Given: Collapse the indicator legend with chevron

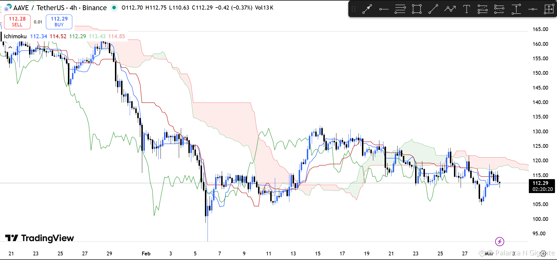Looking at the screenshot, I should pos(10,47).
